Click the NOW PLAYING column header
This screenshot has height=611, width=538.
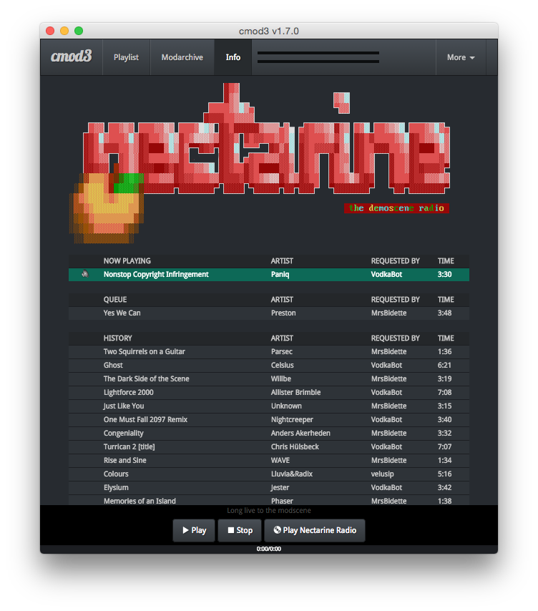tap(127, 260)
